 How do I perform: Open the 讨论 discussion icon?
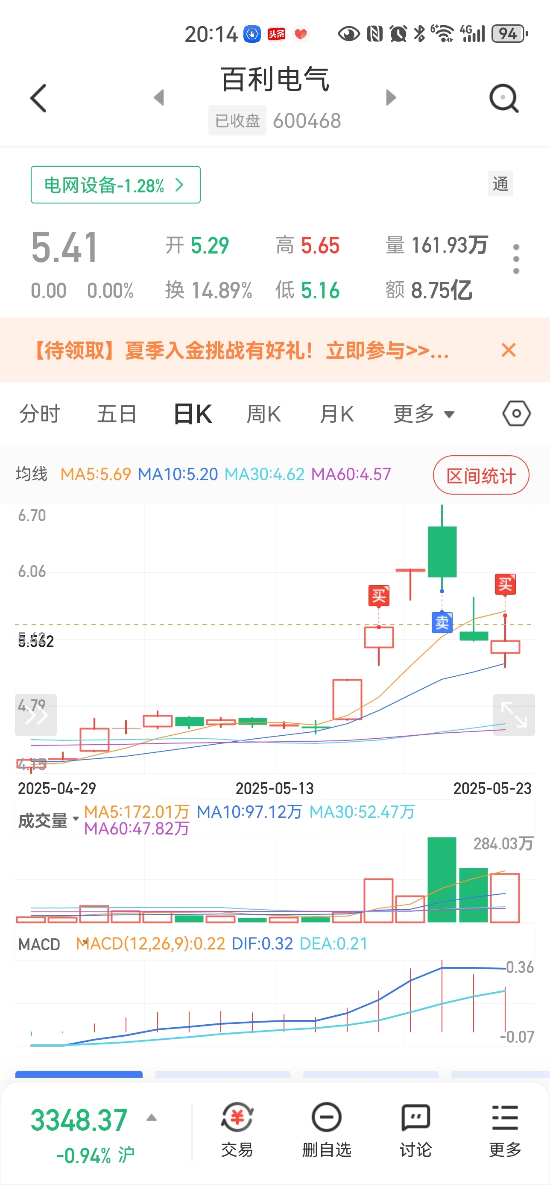[415, 1129]
